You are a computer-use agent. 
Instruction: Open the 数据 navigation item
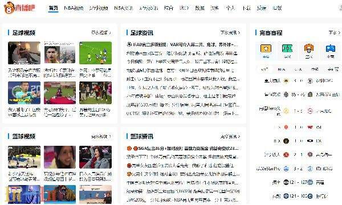click(x=199, y=8)
